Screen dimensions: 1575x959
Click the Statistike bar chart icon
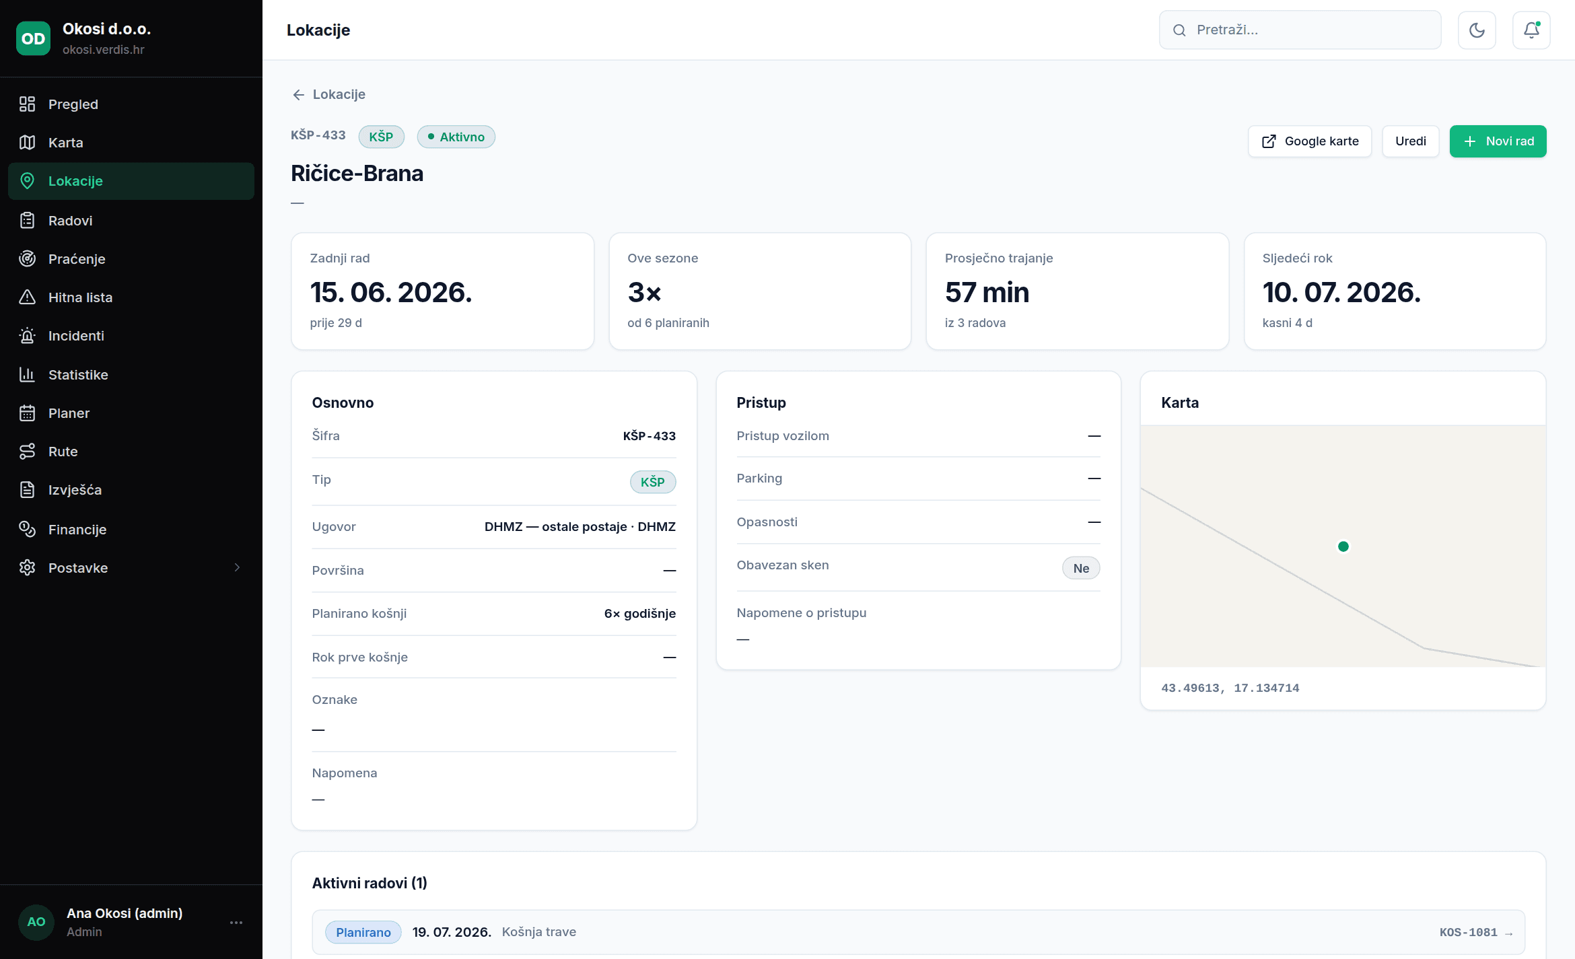(27, 375)
